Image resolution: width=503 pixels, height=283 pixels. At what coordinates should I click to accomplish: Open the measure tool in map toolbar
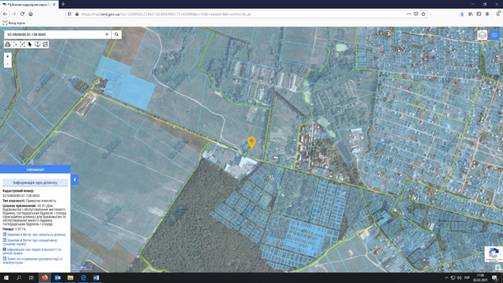(x=15, y=44)
